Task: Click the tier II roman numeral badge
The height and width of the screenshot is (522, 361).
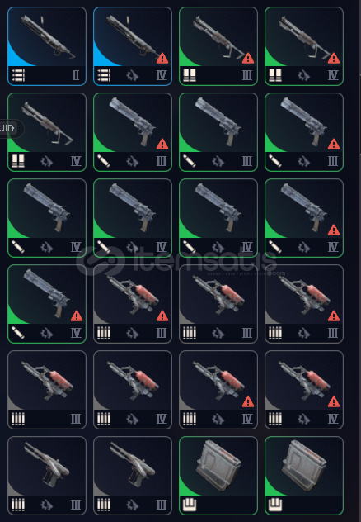Action: click(x=76, y=75)
